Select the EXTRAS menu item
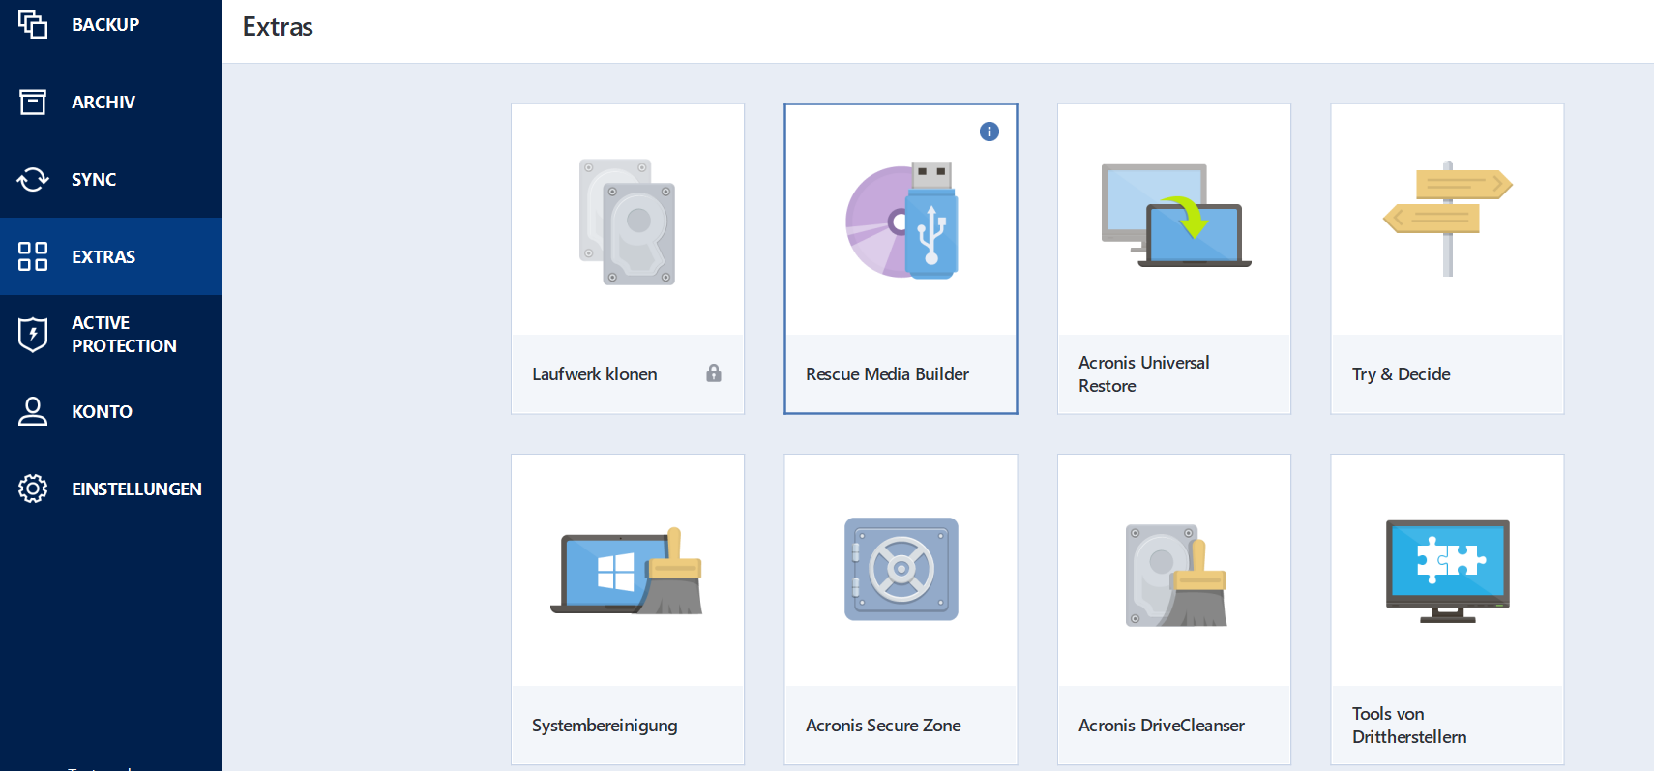The width and height of the screenshot is (1654, 771). click(x=103, y=256)
